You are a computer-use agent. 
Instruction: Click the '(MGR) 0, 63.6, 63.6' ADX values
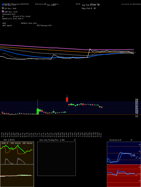pyautogui.click(x=29, y=23)
